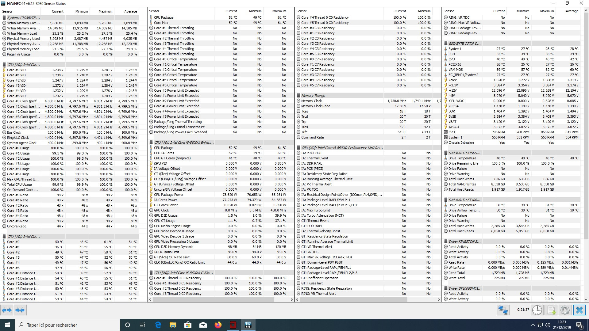This screenshot has height=331, width=589.
Task: Click the vertical scrollbar down arrow on right
Action: coord(586,299)
